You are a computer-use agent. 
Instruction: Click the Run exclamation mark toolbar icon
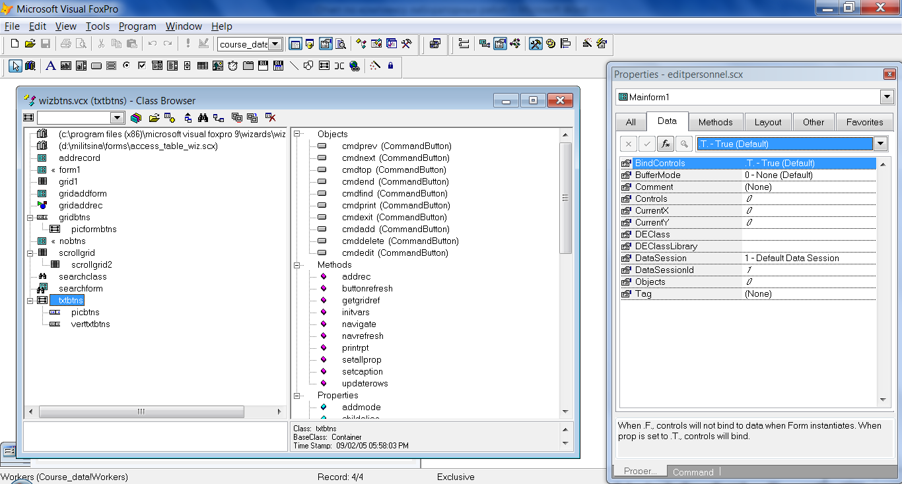tap(188, 44)
